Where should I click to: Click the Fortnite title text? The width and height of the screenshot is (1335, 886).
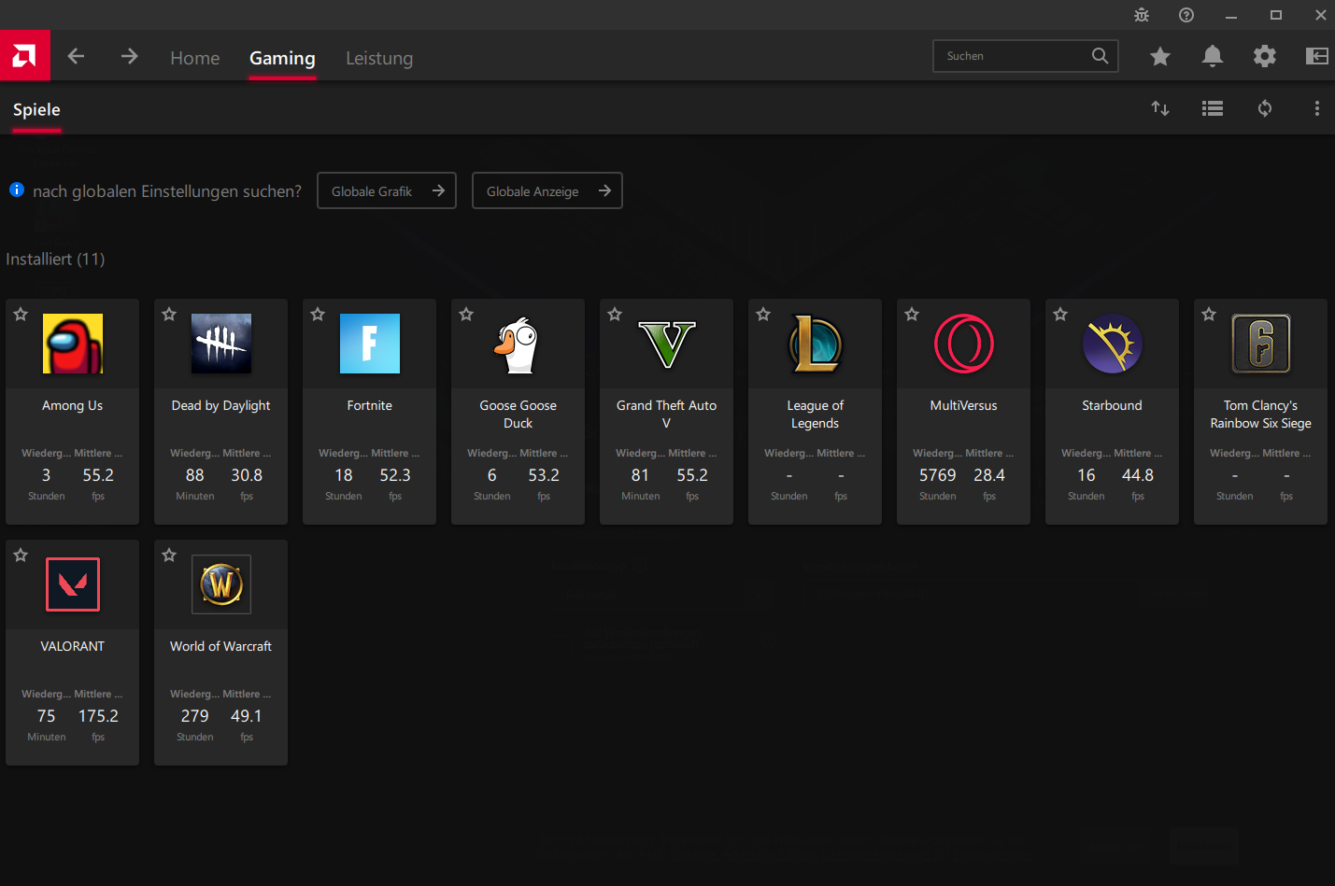tap(370, 405)
